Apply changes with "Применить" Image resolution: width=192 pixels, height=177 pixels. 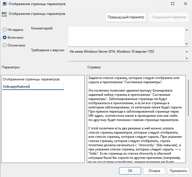[x=178, y=171]
